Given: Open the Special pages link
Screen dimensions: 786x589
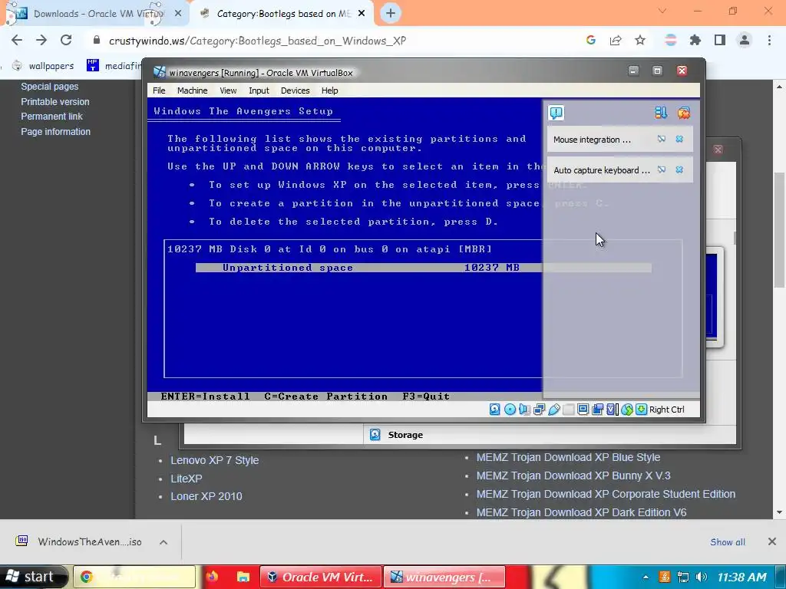Looking at the screenshot, I should tap(50, 86).
